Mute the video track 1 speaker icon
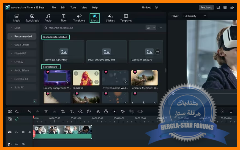The height and width of the screenshot is (150, 240). pyautogui.click(x=23, y=132)
